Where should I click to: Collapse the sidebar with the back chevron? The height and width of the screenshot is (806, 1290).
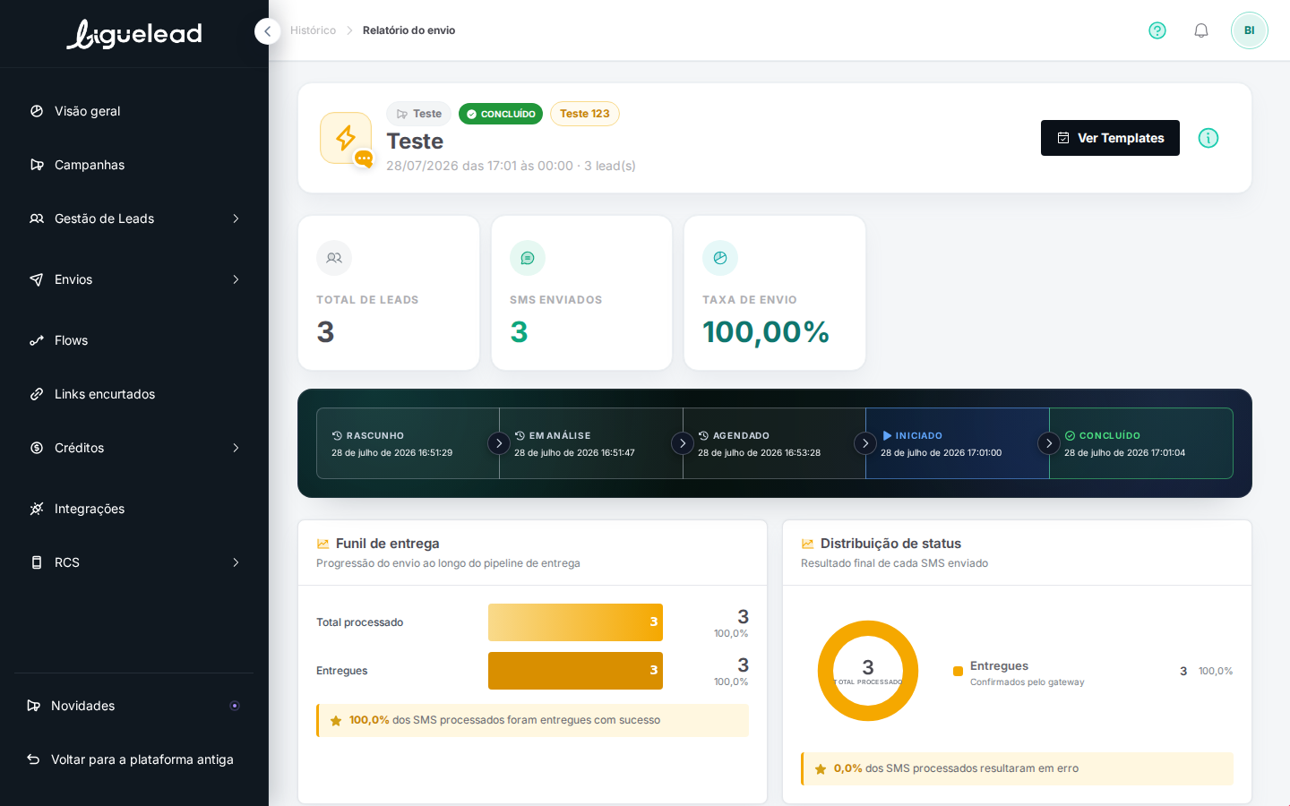point(267,31)
